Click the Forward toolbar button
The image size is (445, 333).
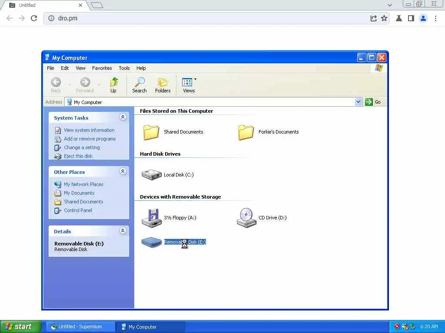[85, 85]
